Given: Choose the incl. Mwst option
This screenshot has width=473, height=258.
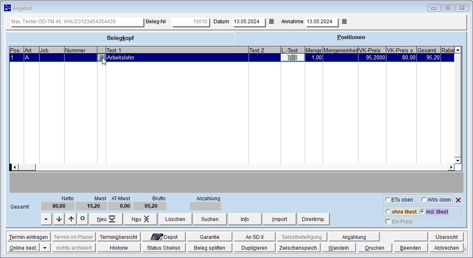Looking at the screenshot, I should tap(422, 211).
